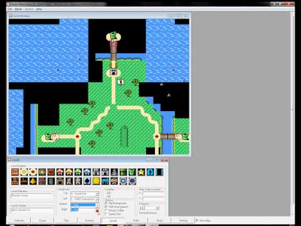Select the dark tower icon
301x226 pixels.
click(114, 172)
